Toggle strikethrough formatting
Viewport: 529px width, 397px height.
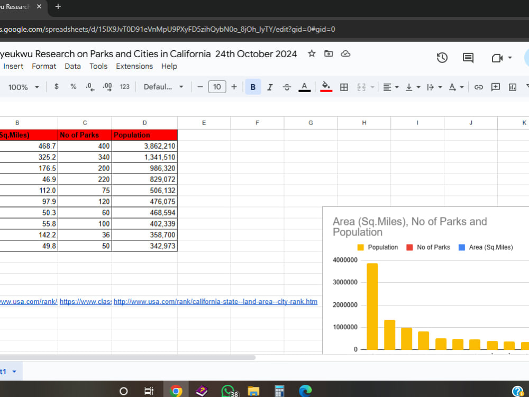287,87
